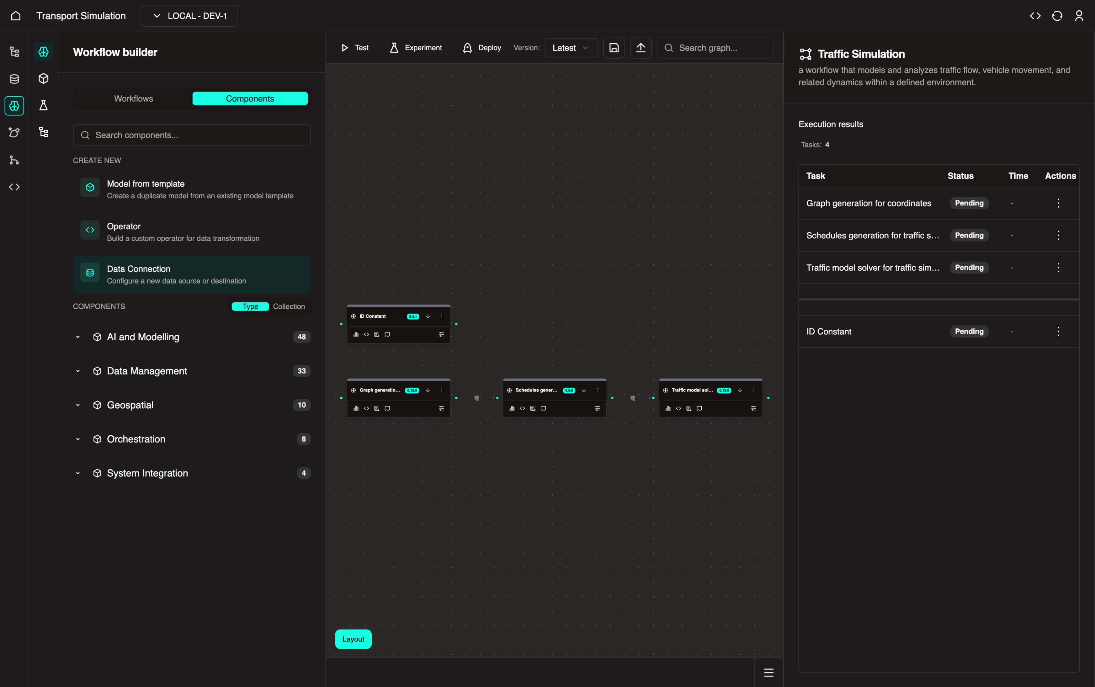
Task: Click the Status column header
Action: point(960,176)
